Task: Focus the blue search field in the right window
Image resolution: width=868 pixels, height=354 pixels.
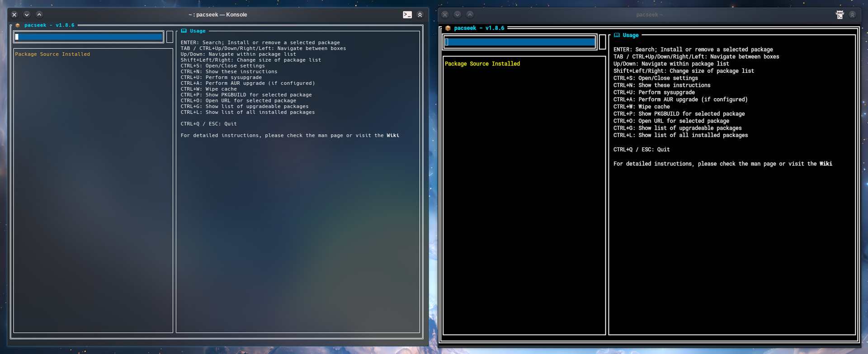Action: coord(520,42)
